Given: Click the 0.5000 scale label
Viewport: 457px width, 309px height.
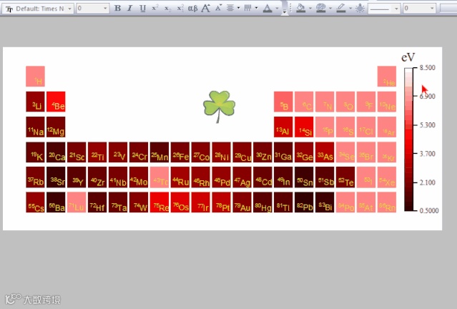Looking at the screenshot, I should (x=429, y=210).
